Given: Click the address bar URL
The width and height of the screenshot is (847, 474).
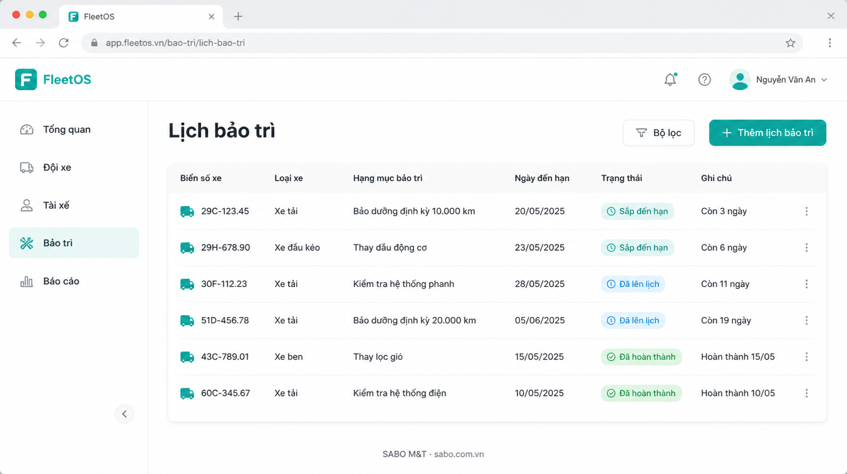Looking at the screenshot, I should tap(175, 43).
